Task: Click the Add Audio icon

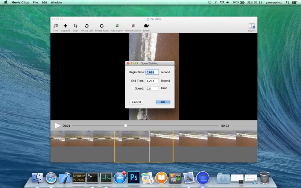Action: point(117,26)
